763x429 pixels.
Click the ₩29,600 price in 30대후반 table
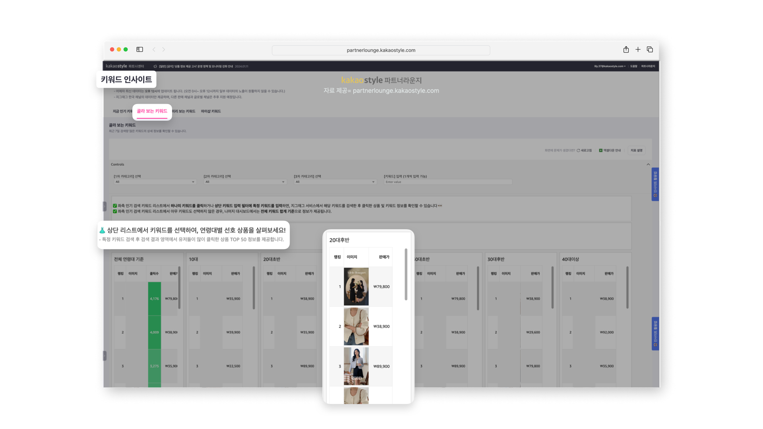533,332
